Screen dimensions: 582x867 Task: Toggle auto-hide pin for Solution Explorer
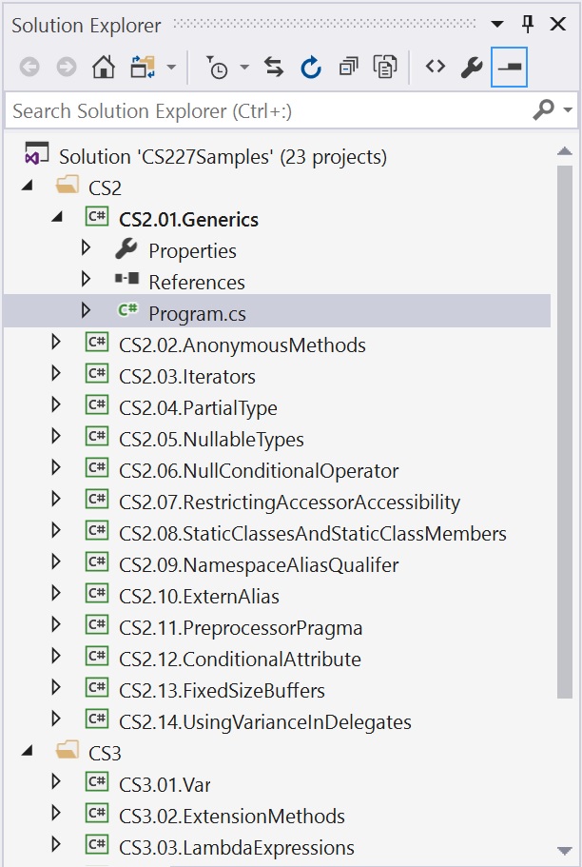(x=528, y=24)
